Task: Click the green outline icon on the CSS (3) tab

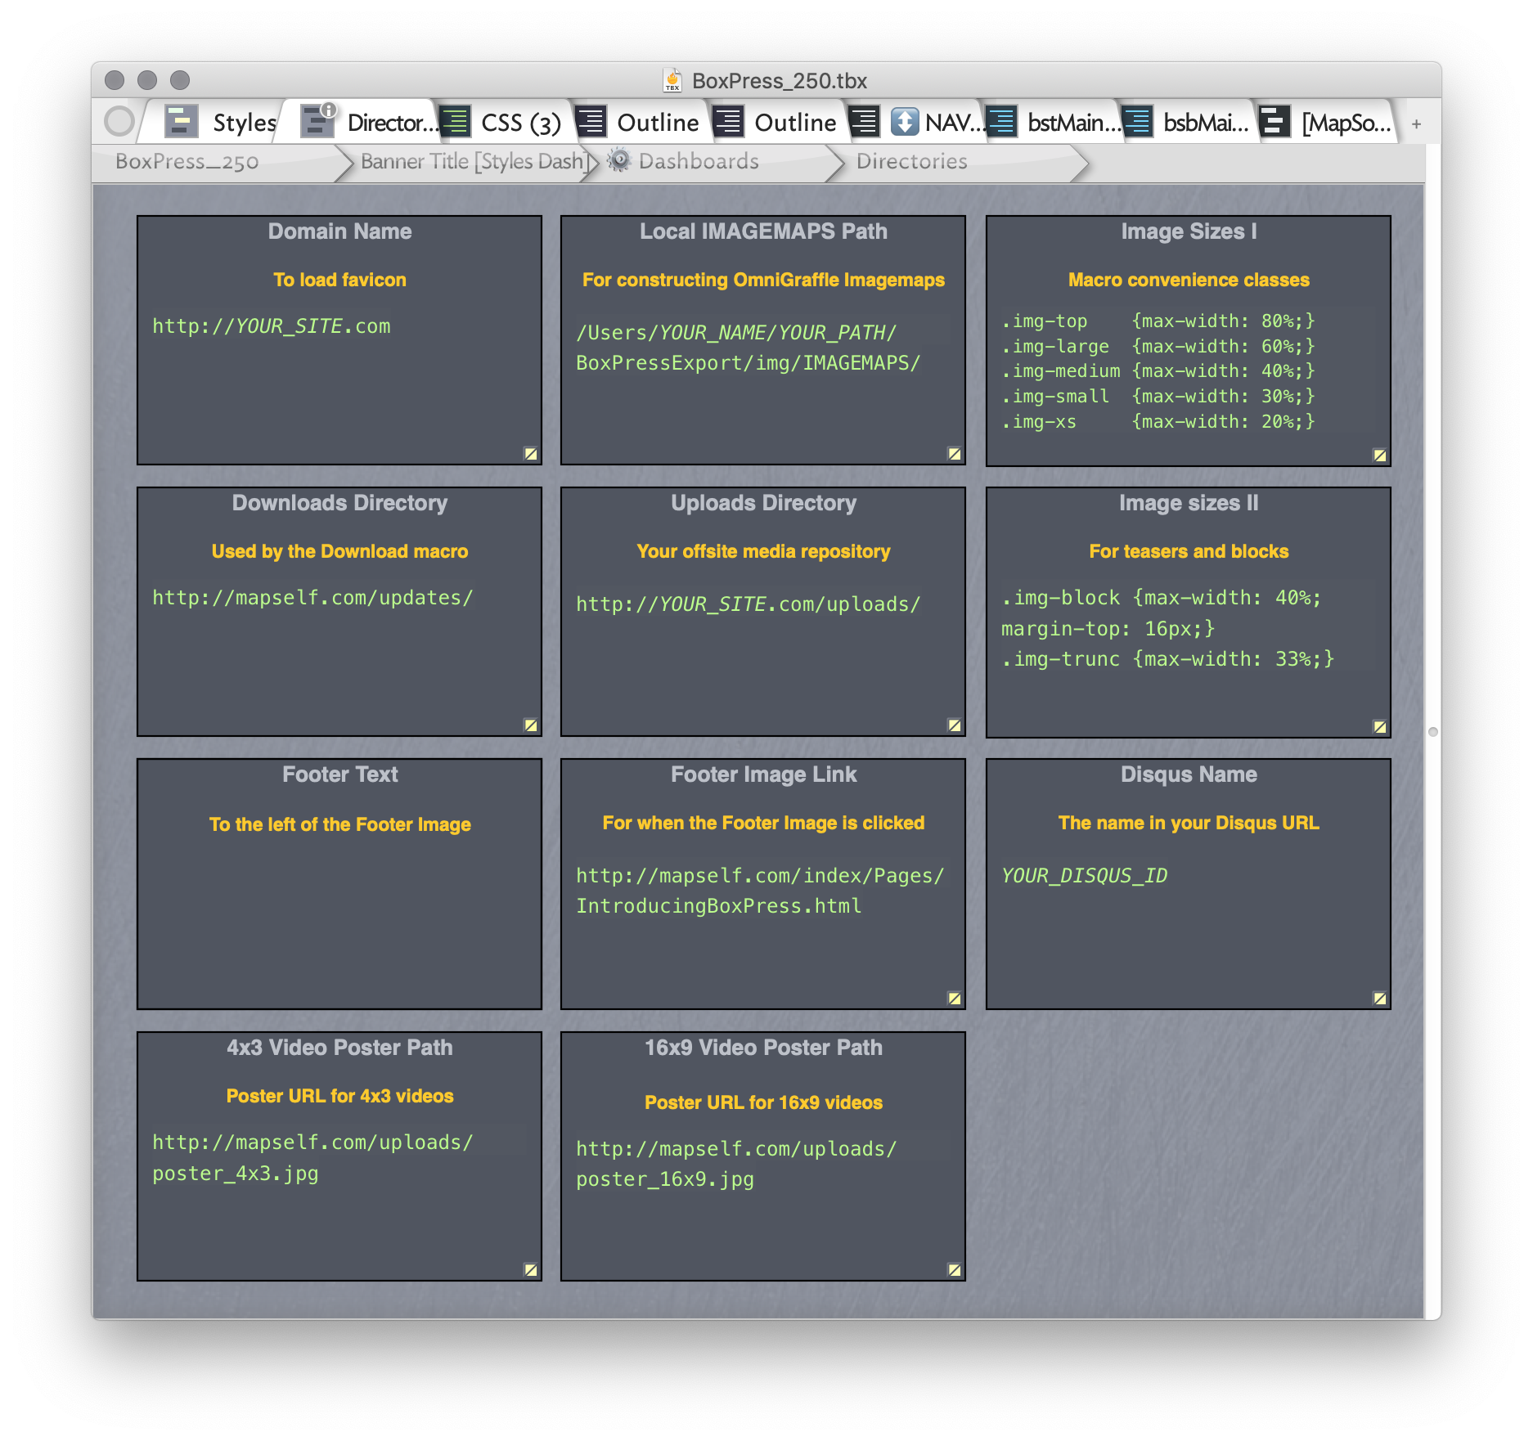Action: [x=456, y=121]
